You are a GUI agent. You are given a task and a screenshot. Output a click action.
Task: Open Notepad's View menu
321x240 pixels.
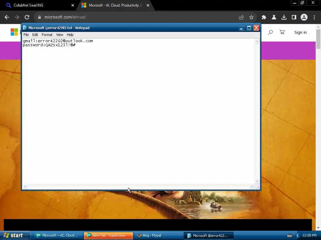click(60, 35)
